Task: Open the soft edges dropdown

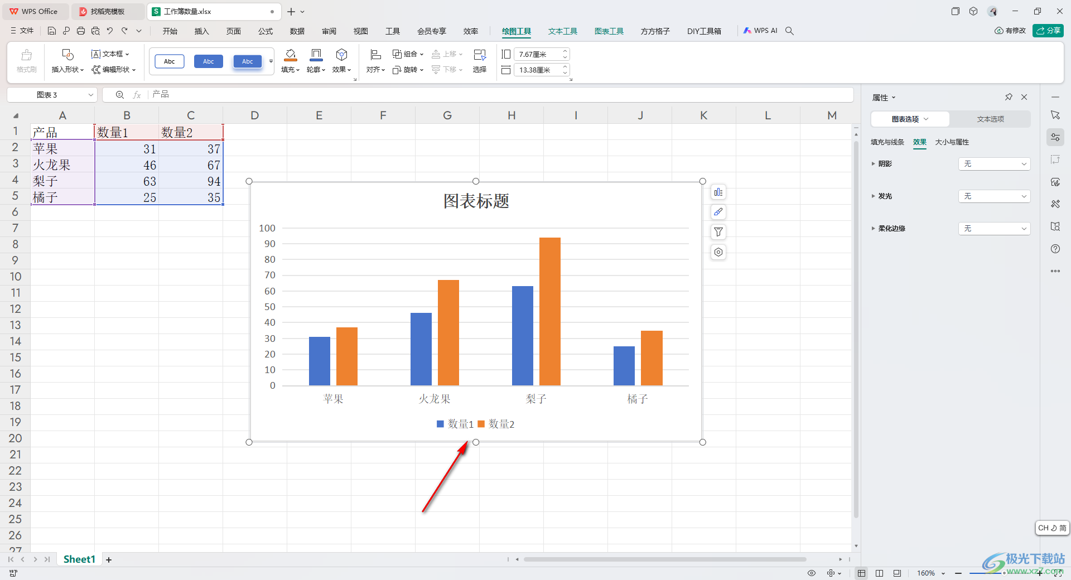Action: pos(995,229)
